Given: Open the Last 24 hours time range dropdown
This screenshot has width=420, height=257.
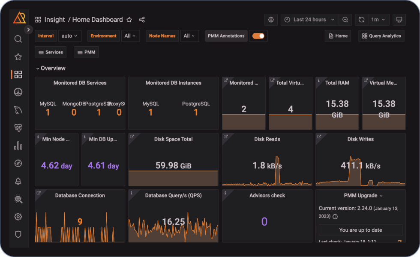Looking at the screenshot, I should (309, 19).
